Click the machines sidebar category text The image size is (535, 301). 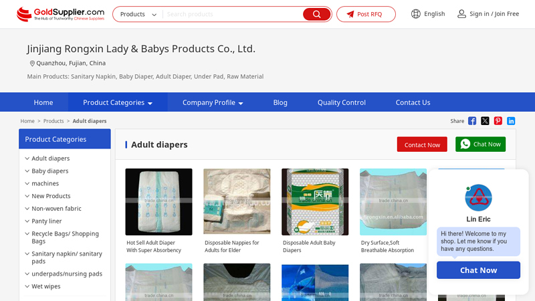click(x=45, y=183)
